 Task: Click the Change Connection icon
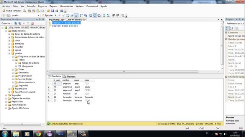point(8,15)
